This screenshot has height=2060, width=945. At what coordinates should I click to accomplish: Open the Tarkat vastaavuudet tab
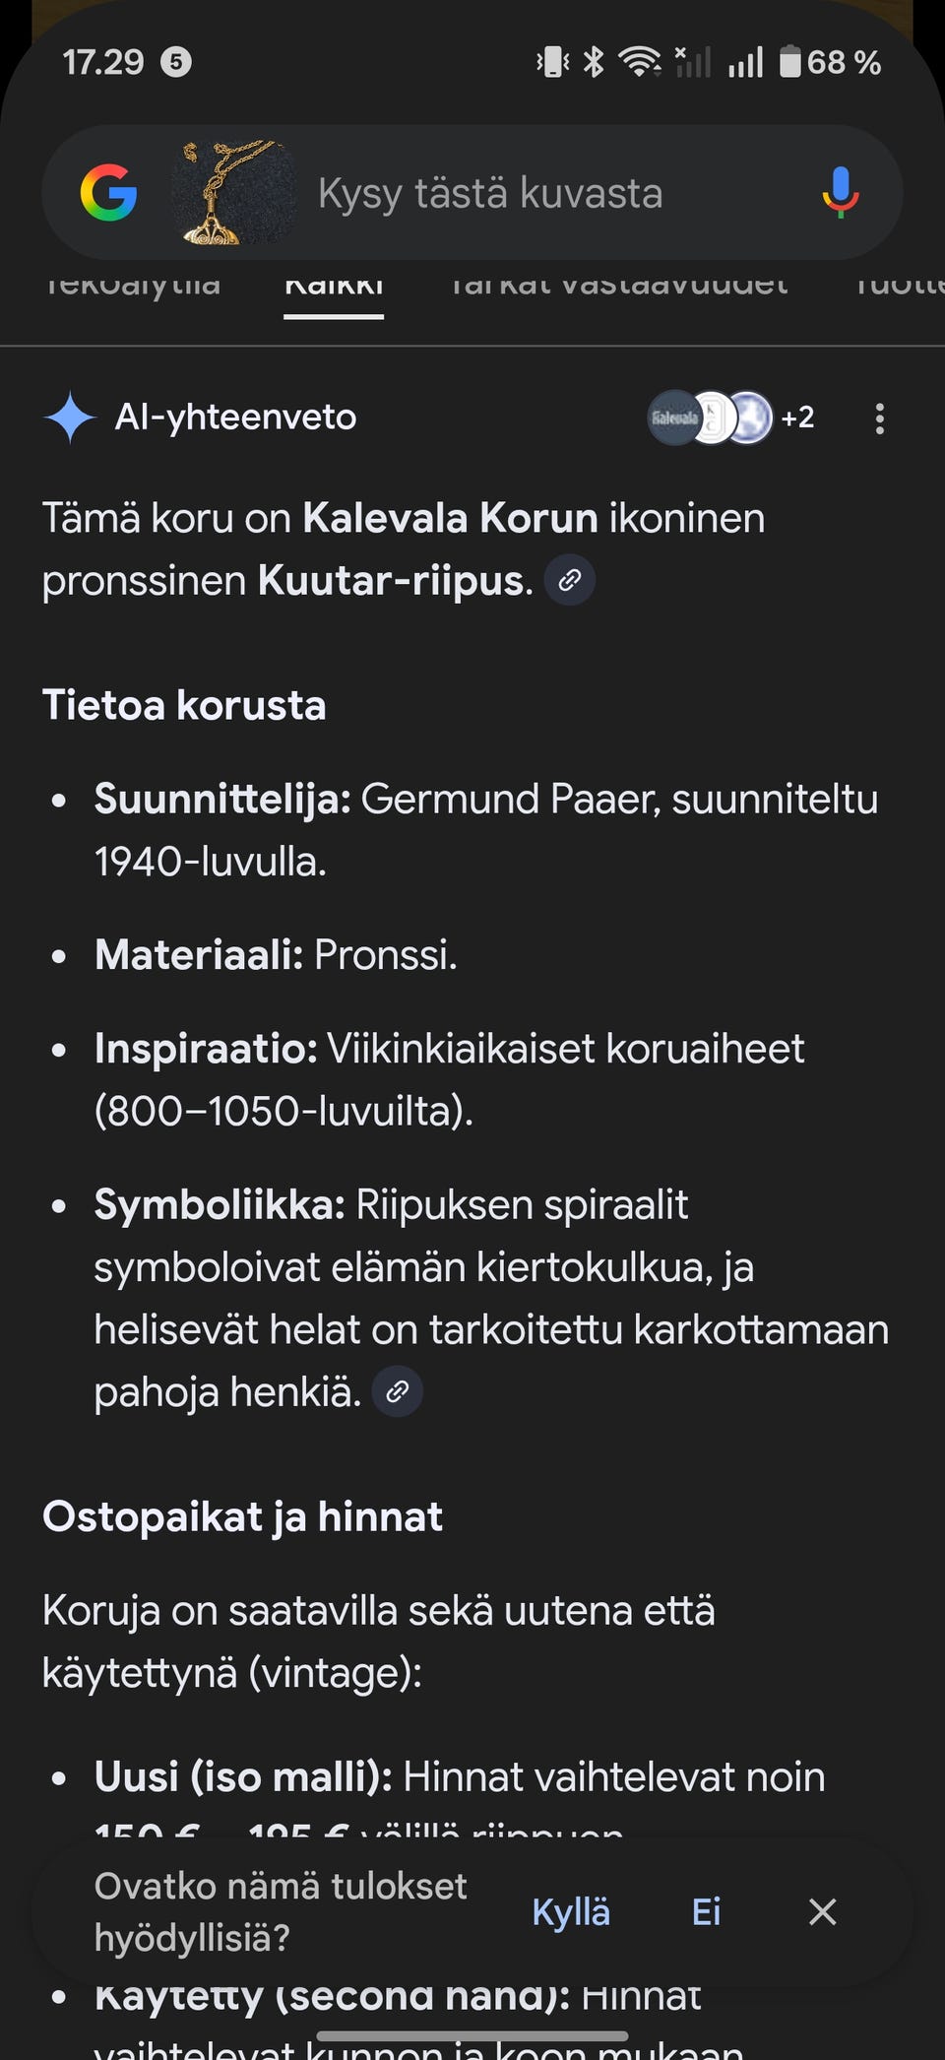click(620, 286)
